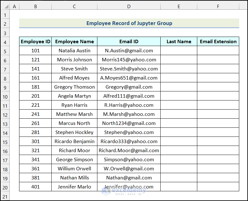The height and width of the screenshot is (201, 248).
Task: Select cell with Employee ID 401
Action: click(x=35, y=187)
